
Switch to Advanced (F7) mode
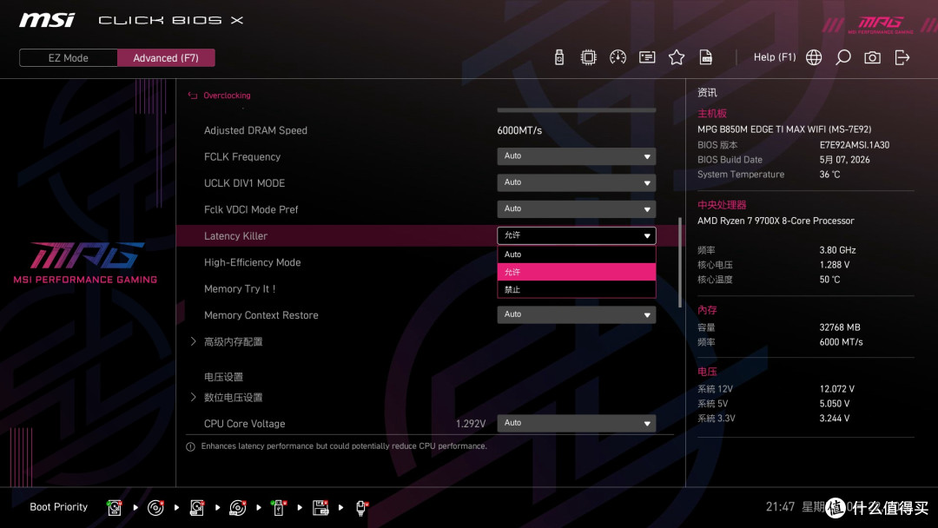166,58
